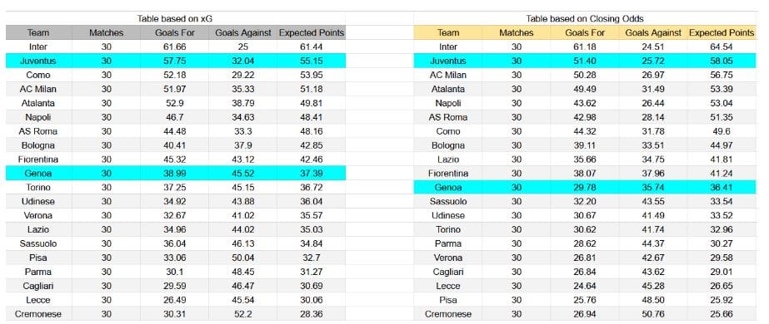Click Genoa's 37.39 expected points cell
The width and height of the screenshot is (769, 324).
[312, 174]
